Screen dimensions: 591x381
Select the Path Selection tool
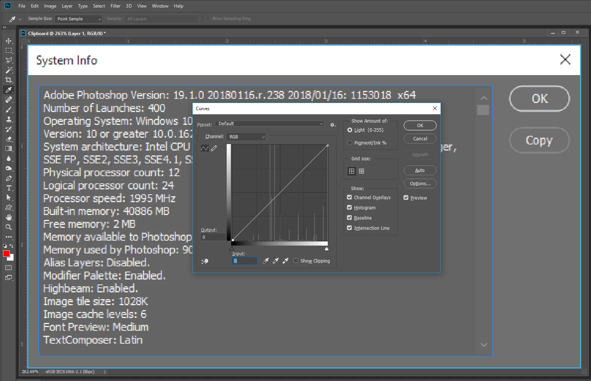[x=9, y=198]
